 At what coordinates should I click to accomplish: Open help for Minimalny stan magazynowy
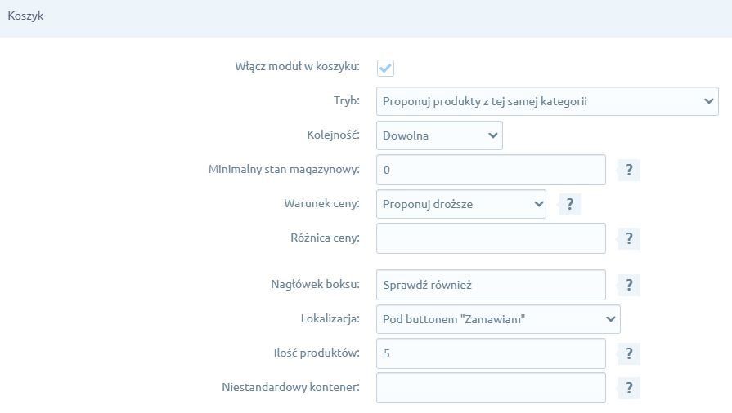628,170
